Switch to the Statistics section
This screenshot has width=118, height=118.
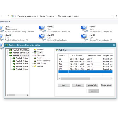point(41,55)
